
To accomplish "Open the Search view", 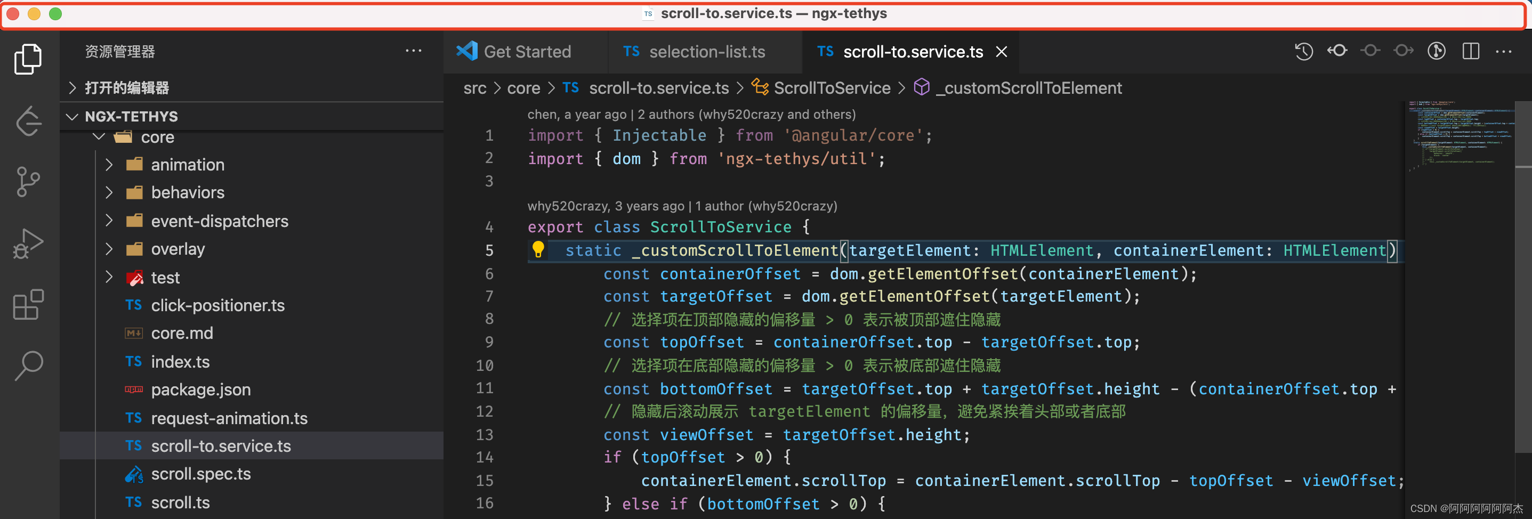I will click(x=28, y=366).
